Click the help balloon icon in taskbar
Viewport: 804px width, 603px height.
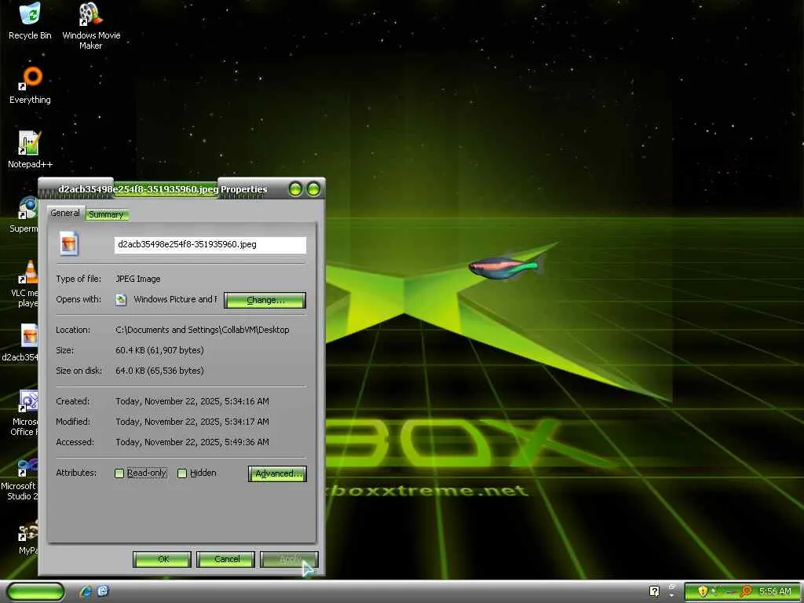coord(654,591)
